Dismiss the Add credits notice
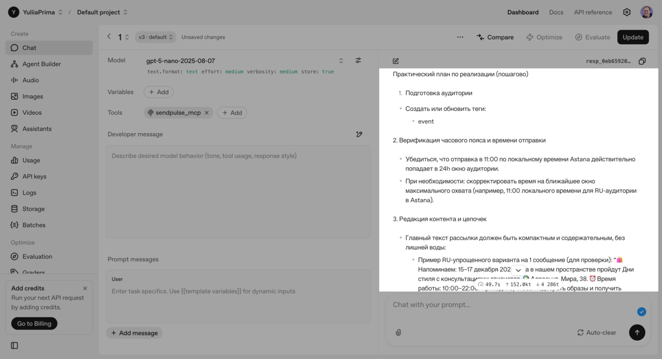Screen dimensions: 662x359 (85, 288)
